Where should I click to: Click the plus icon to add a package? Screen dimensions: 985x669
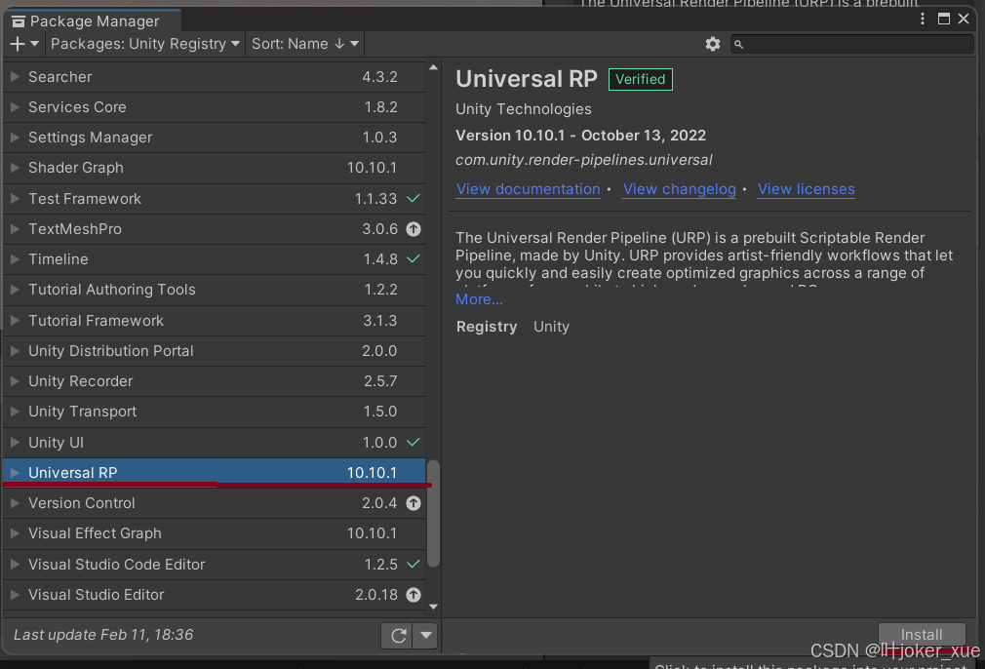click(16, 43)
